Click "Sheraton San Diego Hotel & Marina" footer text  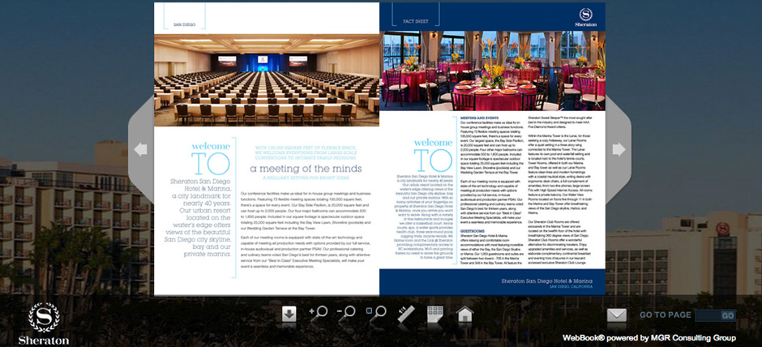click(546, 281)
